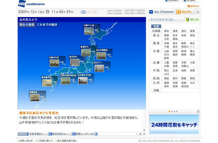
Task: Click the plus icon beside MyCh.
Action: (198, 12)
